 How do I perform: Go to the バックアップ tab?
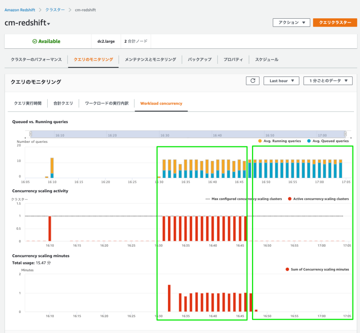click(x=199, y=59)
